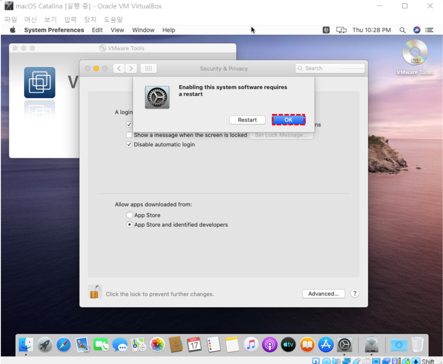Toggle the require password checkbox
Screen dimensions: 443x364
(129, 124)
